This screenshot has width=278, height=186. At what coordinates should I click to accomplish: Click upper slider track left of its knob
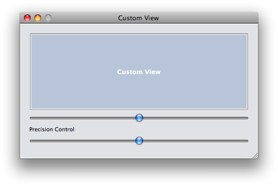[82, 118]
